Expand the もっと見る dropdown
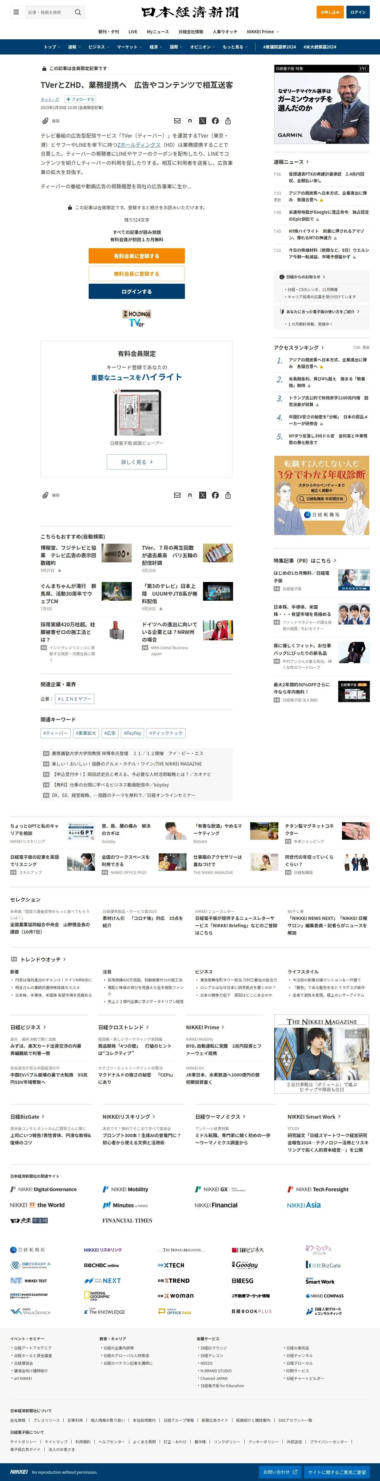 pos(235,47)
